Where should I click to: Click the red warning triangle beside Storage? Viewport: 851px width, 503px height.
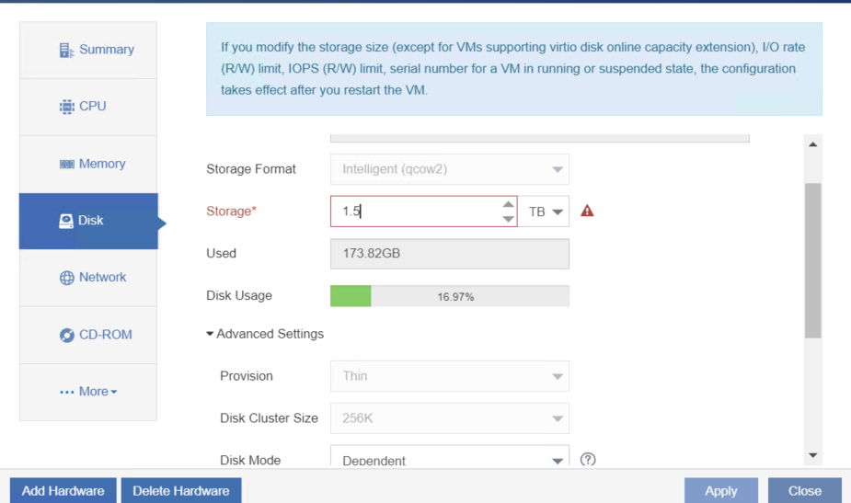587,211
